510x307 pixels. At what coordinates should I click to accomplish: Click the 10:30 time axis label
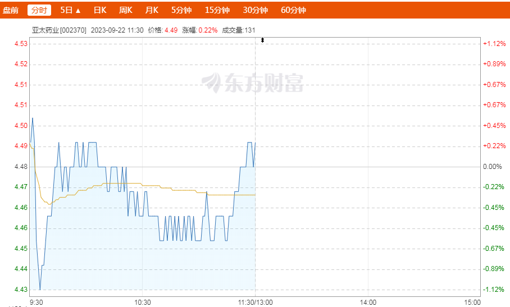[x=143, y=303]
